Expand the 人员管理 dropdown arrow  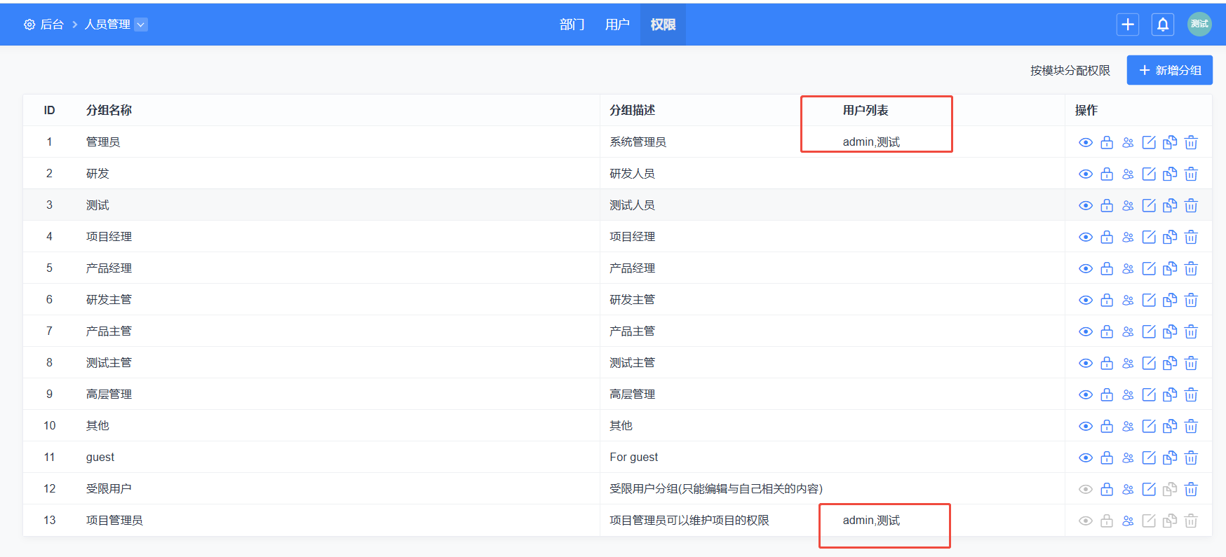click(x=141, y=25)
